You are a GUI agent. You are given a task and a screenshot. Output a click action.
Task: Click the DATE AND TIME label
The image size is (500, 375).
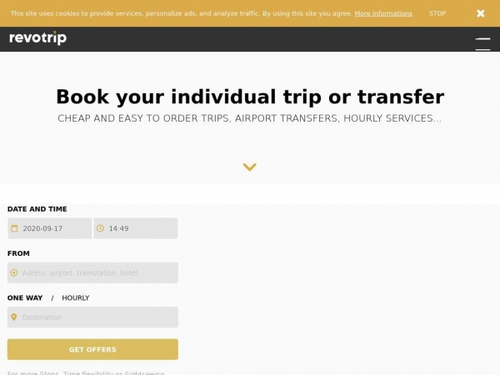(37, 209)
